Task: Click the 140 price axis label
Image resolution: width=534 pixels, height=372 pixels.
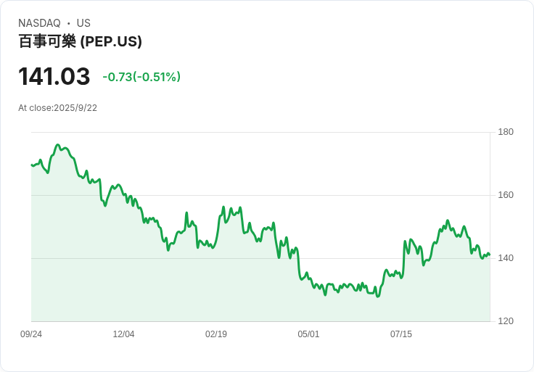Action: (x=506, y=258)
